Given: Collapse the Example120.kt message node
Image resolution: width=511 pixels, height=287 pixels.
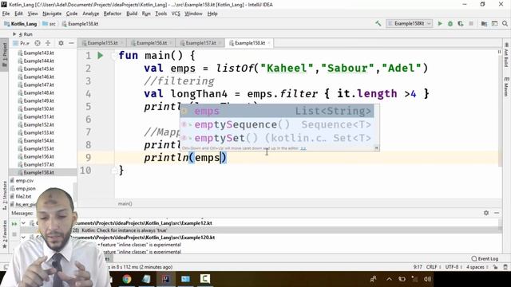Looking at the screenshot, I should pos(23,238).
